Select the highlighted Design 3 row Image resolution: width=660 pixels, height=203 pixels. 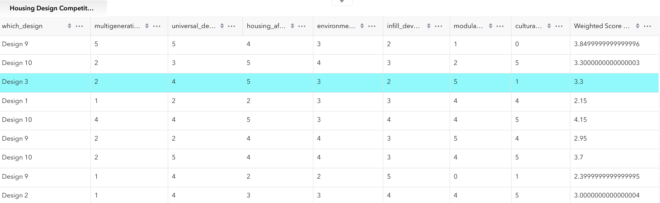[x=329, y=82]
